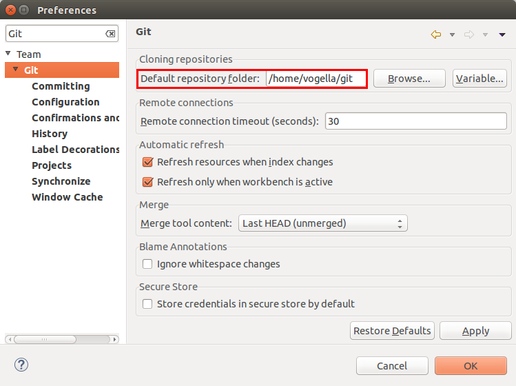The image size is (516, 386).
Task: Confirm preferences with the OK button
Action: tap(471, 365)
